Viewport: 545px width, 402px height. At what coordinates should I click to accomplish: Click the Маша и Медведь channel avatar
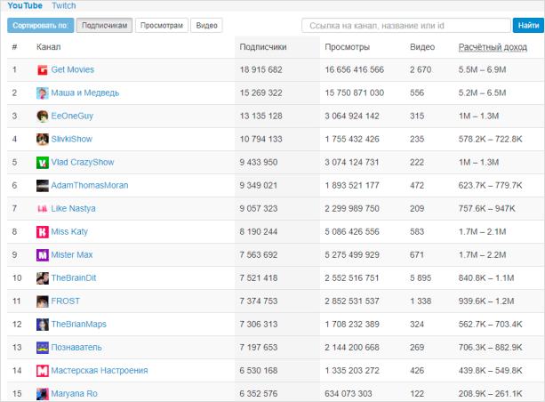pyautogui.click(x=42, y=92)
